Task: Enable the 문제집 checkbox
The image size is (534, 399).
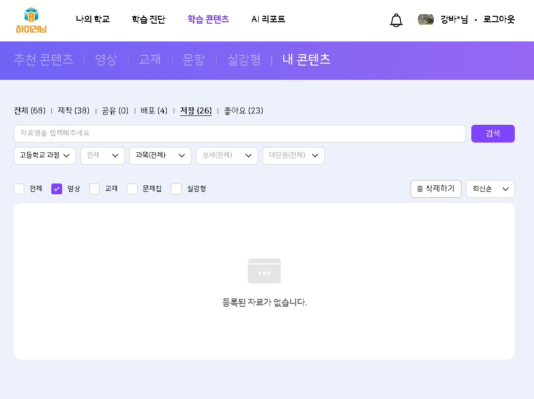Action: (132, 189)
